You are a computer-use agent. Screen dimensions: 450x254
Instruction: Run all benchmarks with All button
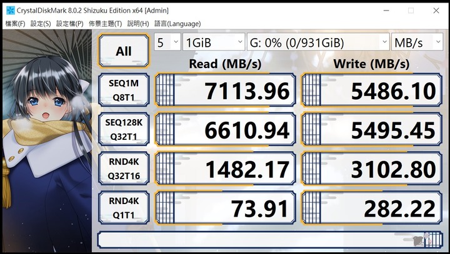(124, 51)
